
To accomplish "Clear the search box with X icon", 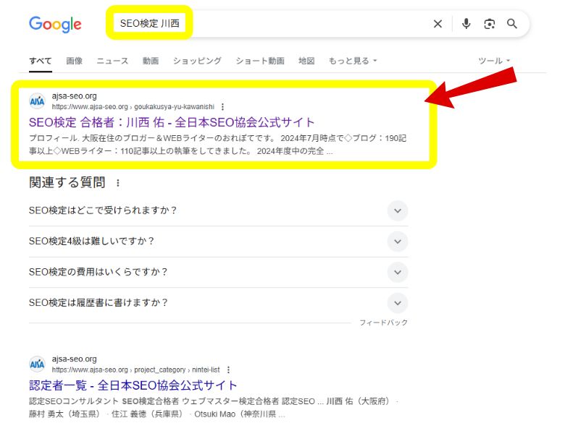I will point(438,24).
